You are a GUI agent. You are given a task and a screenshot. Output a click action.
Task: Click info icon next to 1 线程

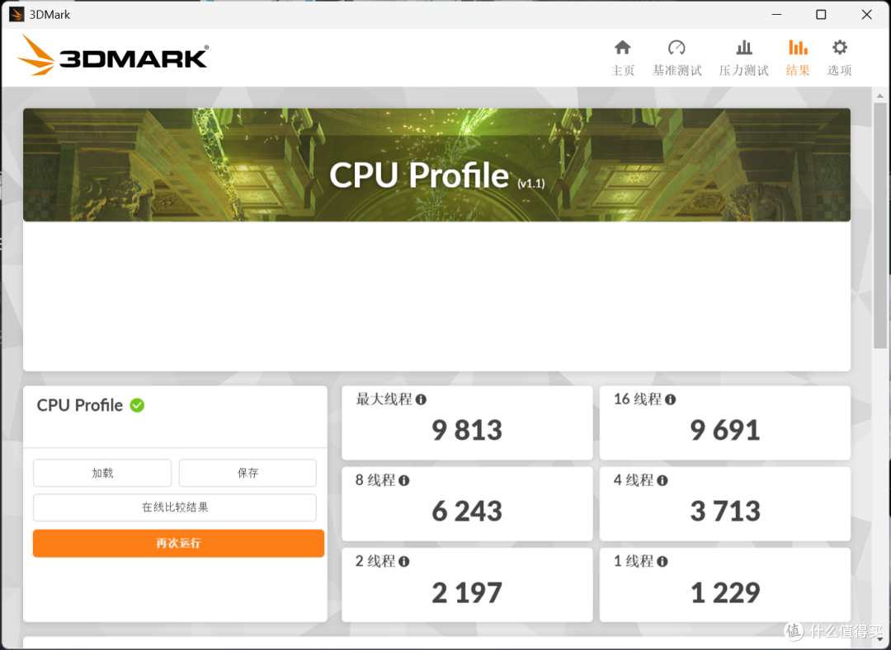(x=662, y=562)
